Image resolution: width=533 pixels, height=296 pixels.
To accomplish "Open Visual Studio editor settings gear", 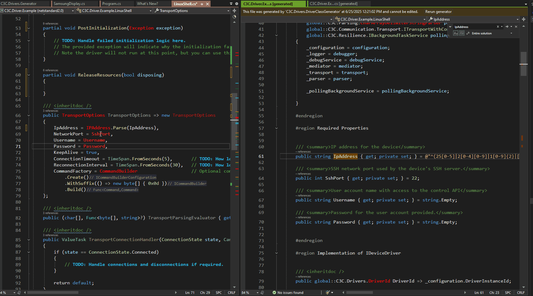I will pyautogui.click(x=236, y=3).
